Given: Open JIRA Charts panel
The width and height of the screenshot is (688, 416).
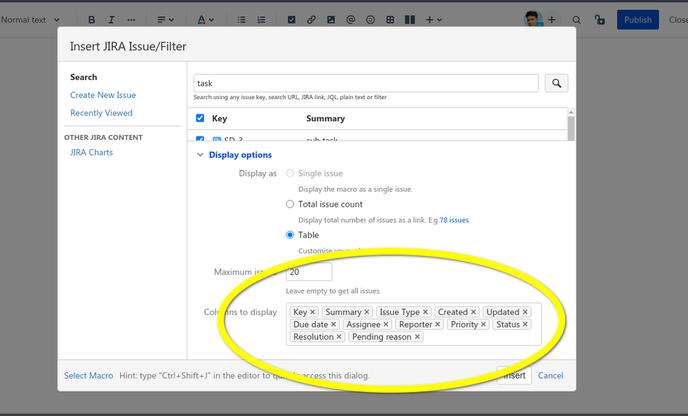Looking at the screenshot, I should [92, 152].
